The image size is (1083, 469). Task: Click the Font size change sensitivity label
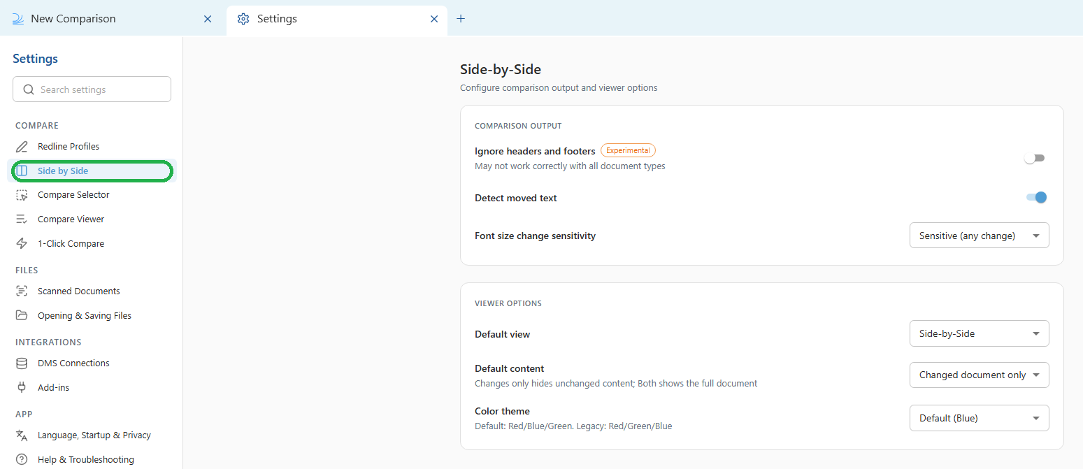pos(535,236)
